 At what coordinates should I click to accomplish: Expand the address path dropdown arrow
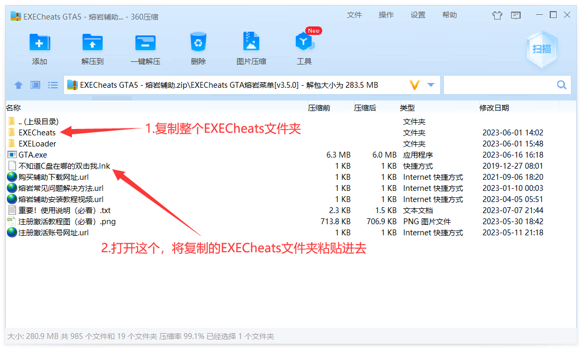coord(431,85)
